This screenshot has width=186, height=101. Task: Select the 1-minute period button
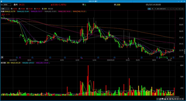tap(167, 9)
